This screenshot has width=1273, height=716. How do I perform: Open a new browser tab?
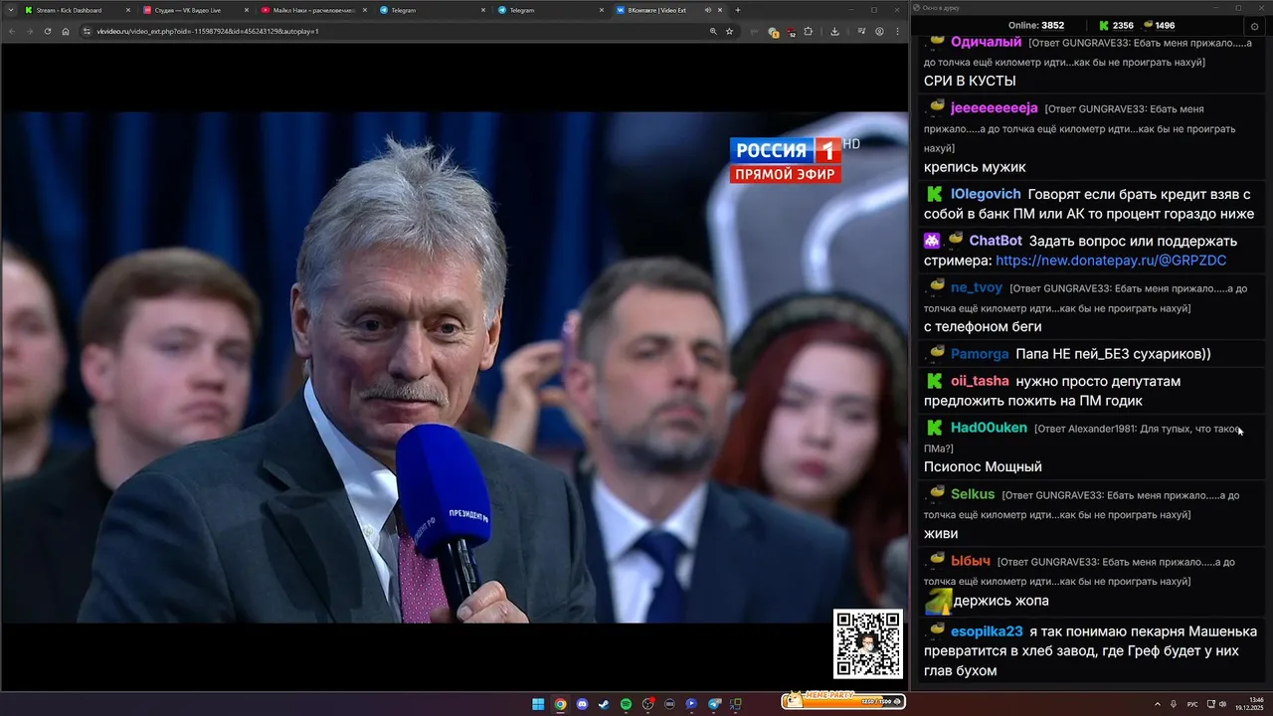[x=737, y=10]
